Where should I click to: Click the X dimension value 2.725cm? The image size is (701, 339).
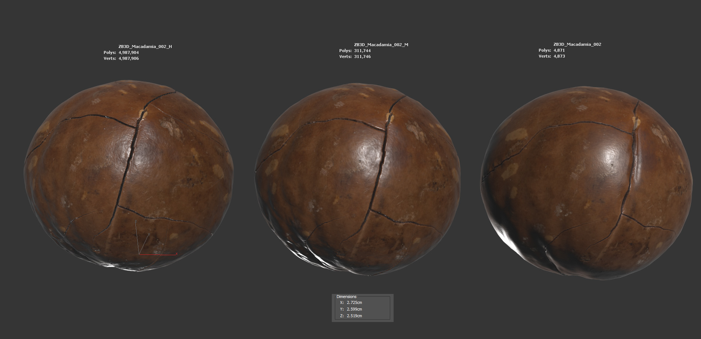tap(354, 303)
